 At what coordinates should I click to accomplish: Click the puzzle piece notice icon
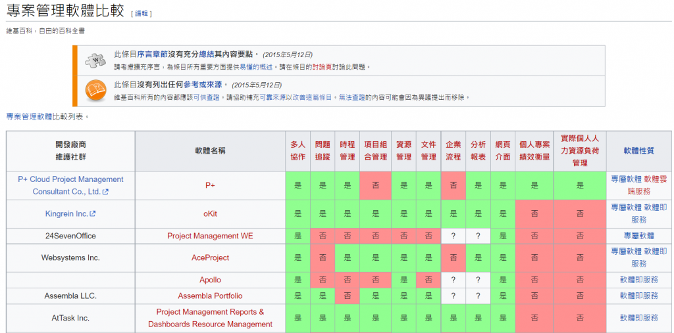[x=95, y=60]
